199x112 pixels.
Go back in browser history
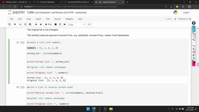(3, 7)
